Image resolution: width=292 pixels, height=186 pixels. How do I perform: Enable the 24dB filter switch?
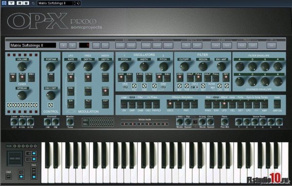[x=140, y=104]
